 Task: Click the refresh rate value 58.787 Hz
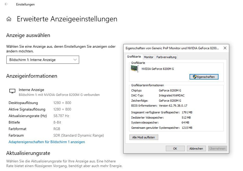point(61,116)
